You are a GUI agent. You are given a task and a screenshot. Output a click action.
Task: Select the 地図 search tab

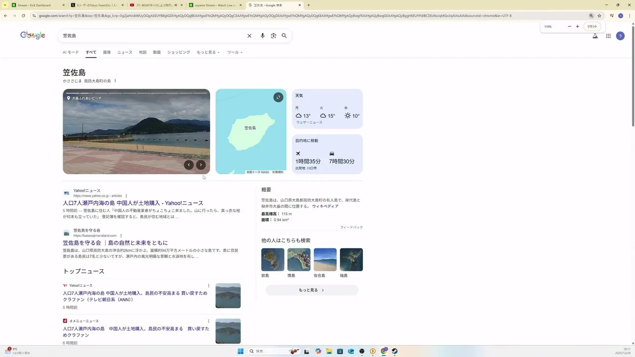pyautogui.click(x=142, y=52)
